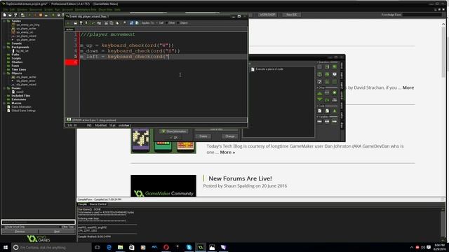Toggle Whole Word Only checkbox
The height and width of the screenshot is (252, 449).
tap(4, 227)
